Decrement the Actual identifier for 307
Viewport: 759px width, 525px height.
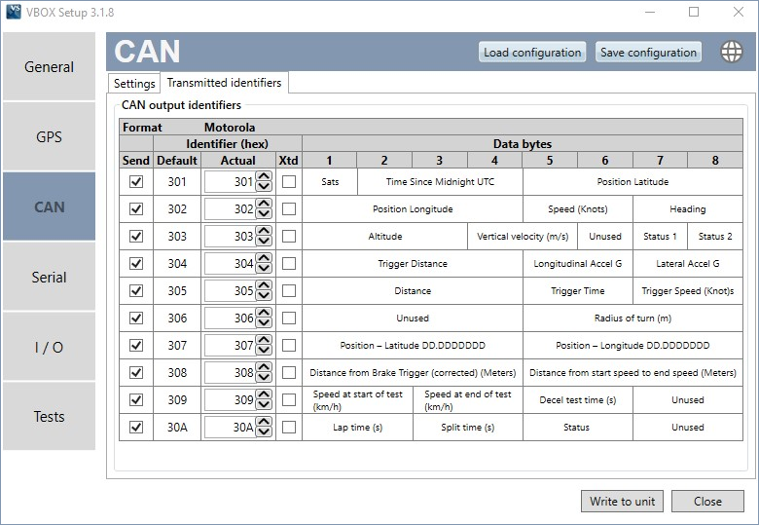click(x=264, y=351)
